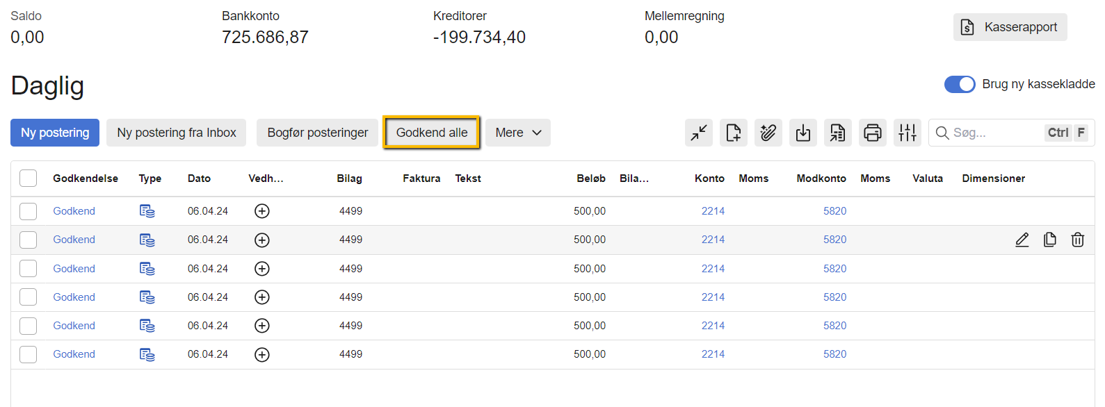The width and height of the screenshot is (1105, 407).
Task: Click the add new document icon
Action: tap(733, 133)
